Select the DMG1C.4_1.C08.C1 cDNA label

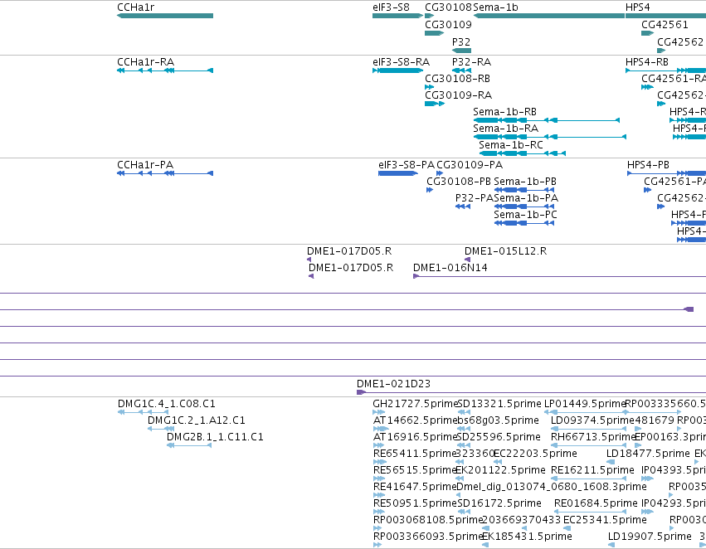167,404
